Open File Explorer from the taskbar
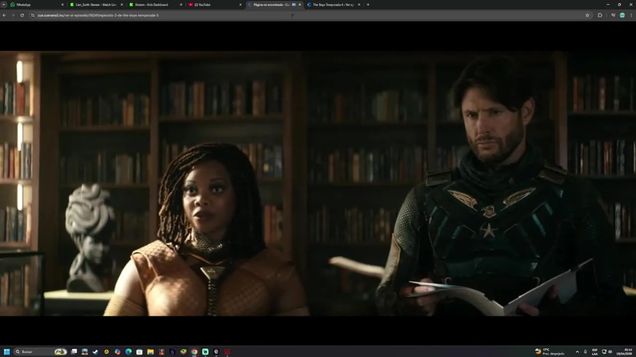 point(150,352)
